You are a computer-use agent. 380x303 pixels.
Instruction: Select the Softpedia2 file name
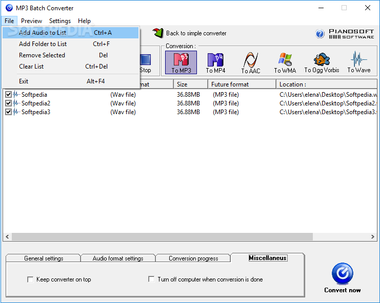tap(36, 103)
